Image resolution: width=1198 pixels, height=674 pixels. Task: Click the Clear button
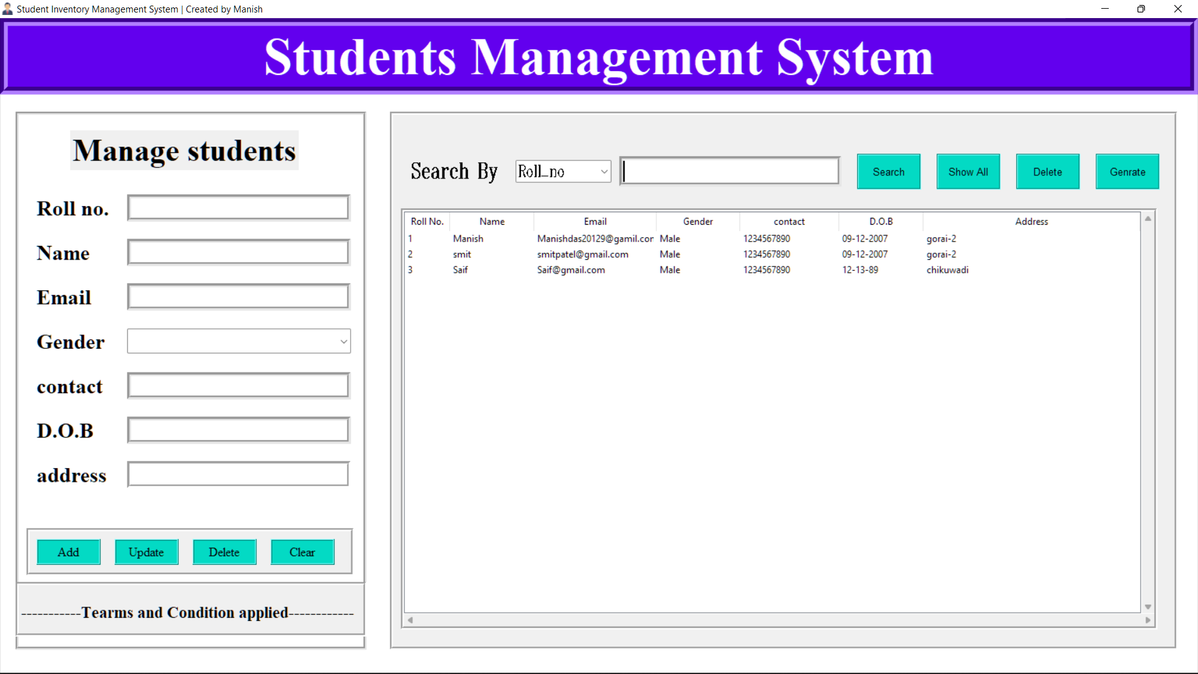[x=302, y=552]
